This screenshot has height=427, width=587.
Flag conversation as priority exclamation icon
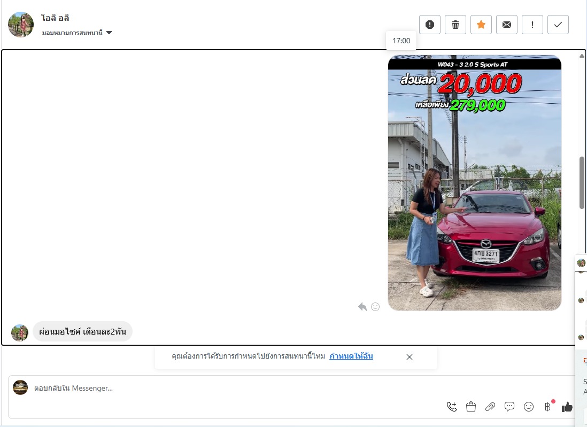click(x=532, y=25)
